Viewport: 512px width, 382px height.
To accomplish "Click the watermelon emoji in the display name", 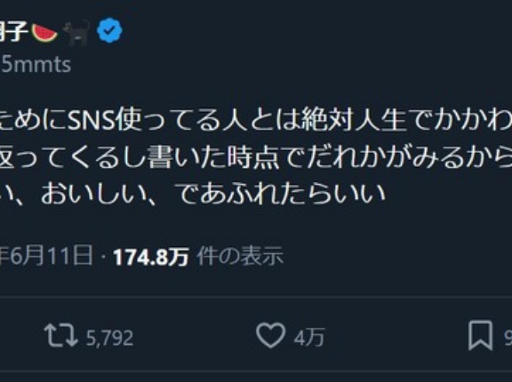I will (44, 33).
